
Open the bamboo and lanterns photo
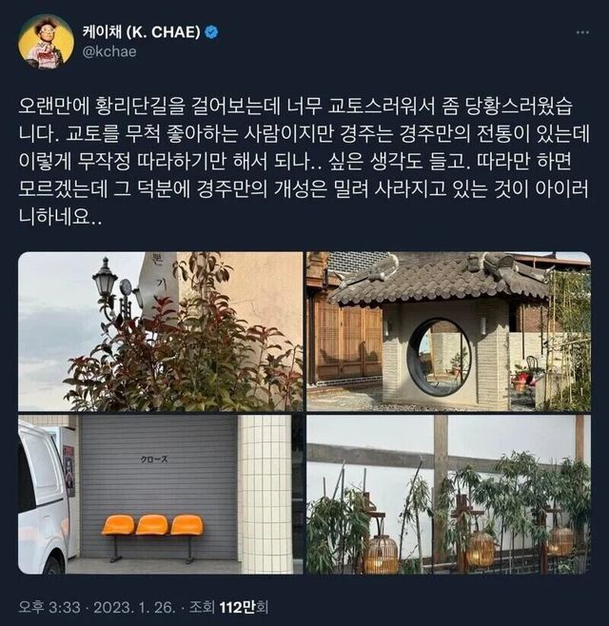pyautogui.click(x=449, y=495)
